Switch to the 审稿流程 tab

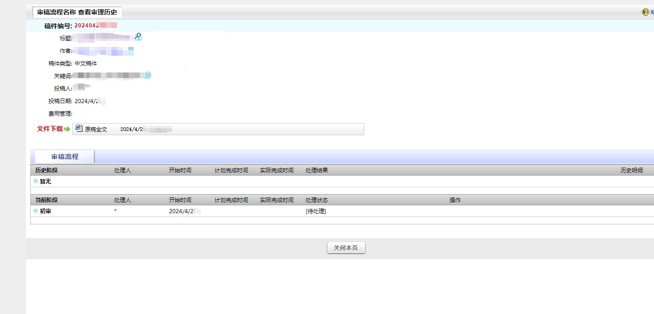pyautogui.click(x=65, y=157)
